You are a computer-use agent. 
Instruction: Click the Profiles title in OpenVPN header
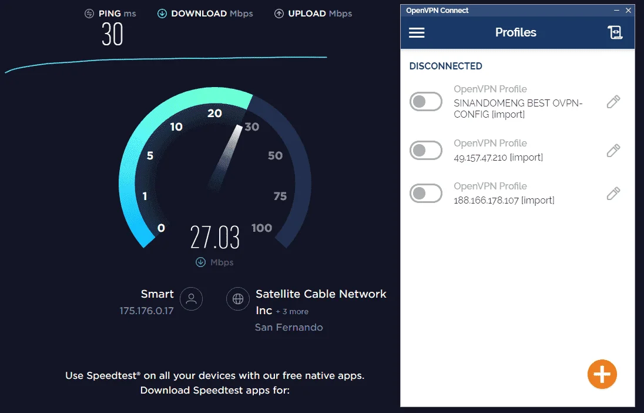[x=515, y=32]
